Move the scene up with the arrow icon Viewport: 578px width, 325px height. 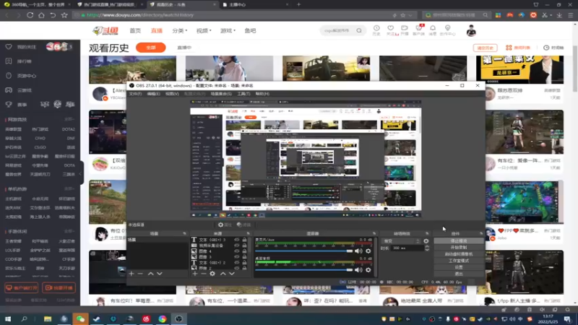[150, 274]
